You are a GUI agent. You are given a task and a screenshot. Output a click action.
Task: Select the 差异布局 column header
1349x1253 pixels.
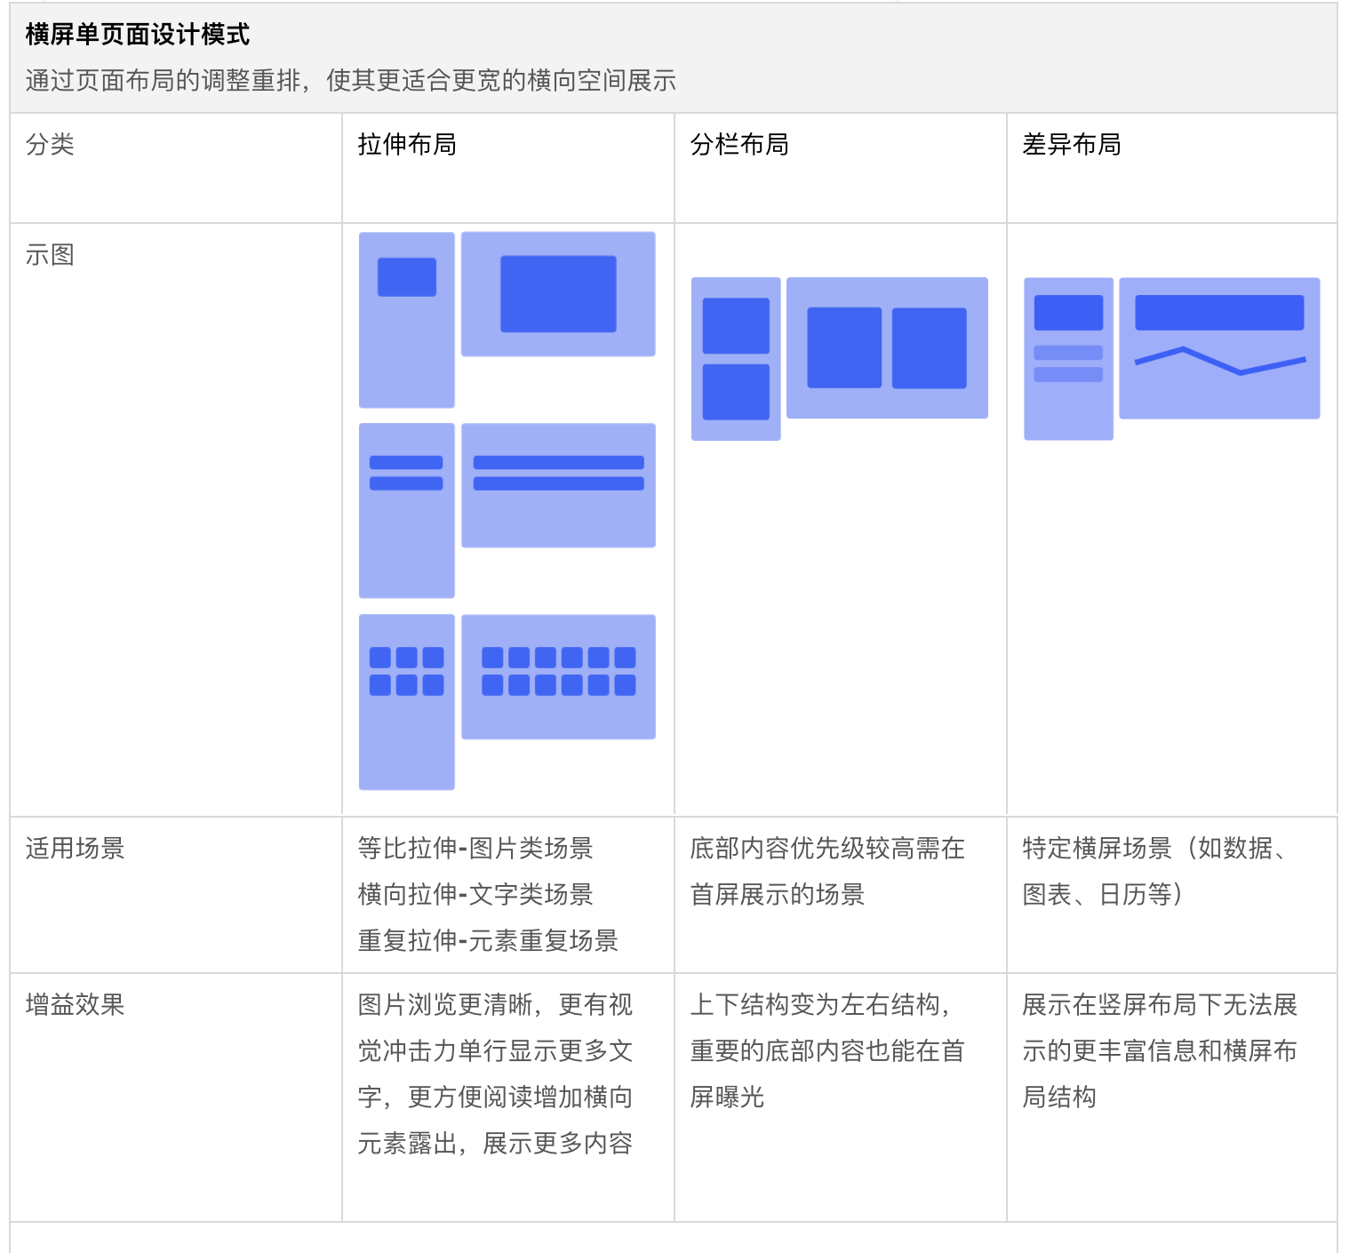[x=1172, y=168]
